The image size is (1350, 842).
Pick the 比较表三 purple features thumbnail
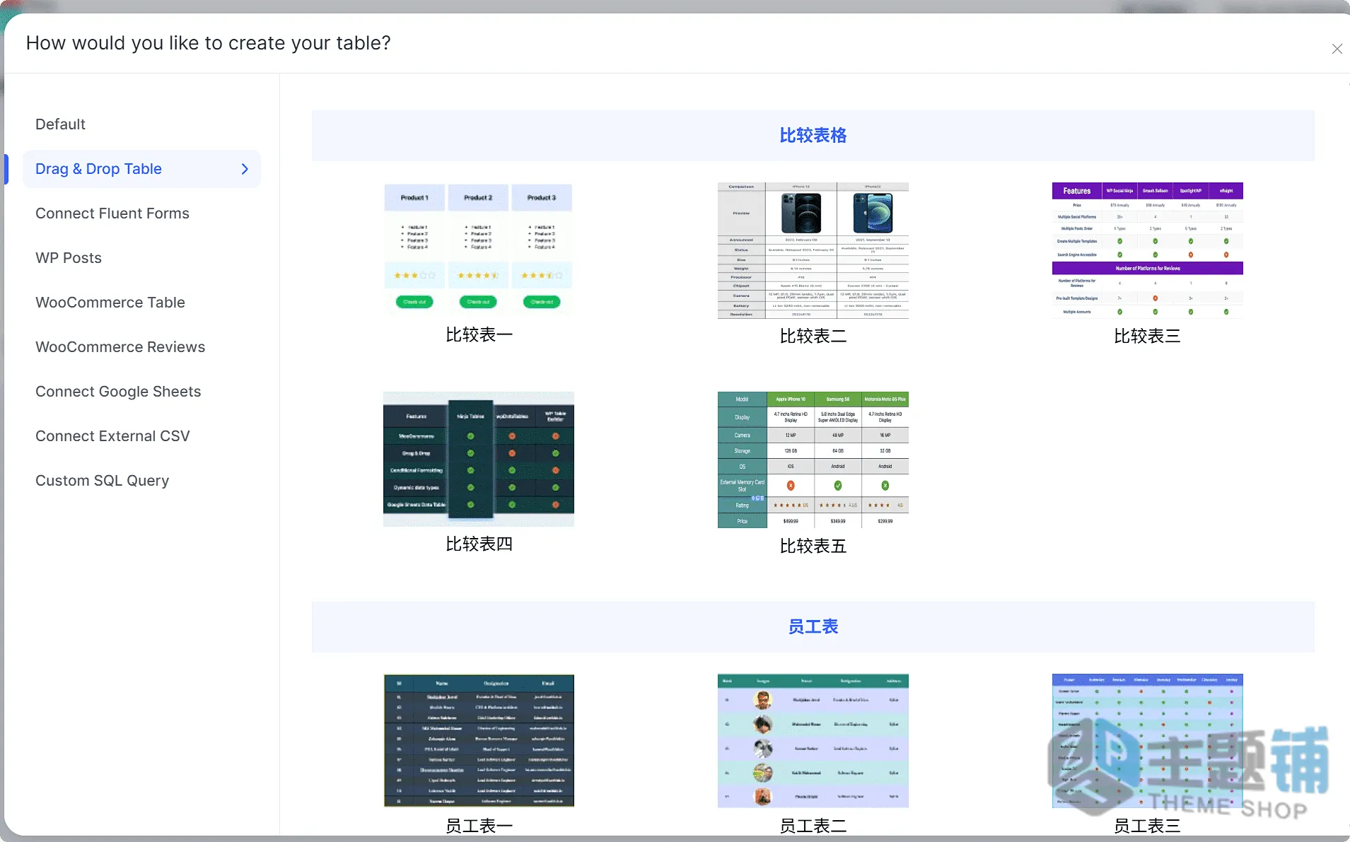[x=1147, y=250]
